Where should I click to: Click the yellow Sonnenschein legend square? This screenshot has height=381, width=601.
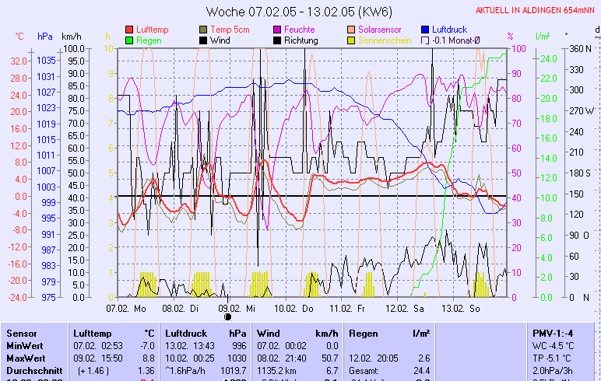[x=352, y=40]
